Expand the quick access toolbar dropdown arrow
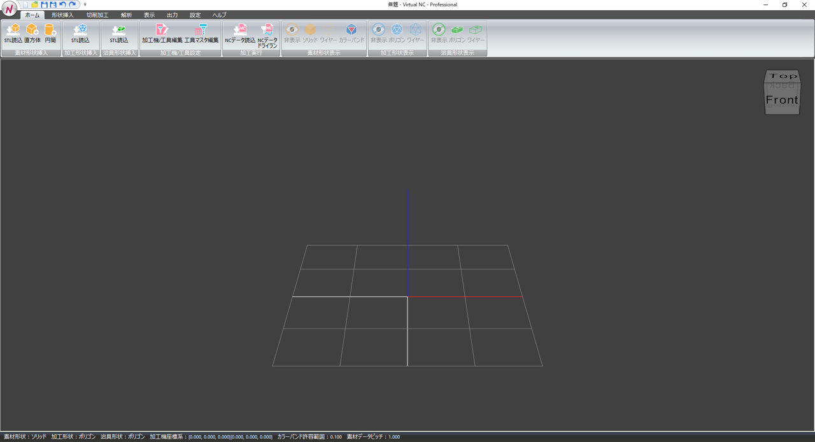The image size is (815, 442). [85, 4]
